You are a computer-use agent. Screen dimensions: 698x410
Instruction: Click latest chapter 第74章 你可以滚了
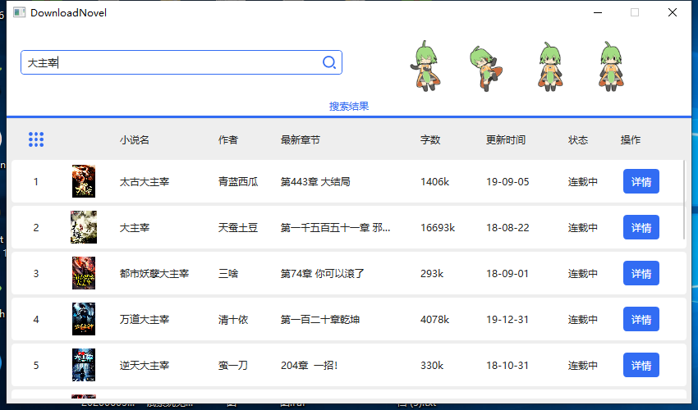[322, 274]
